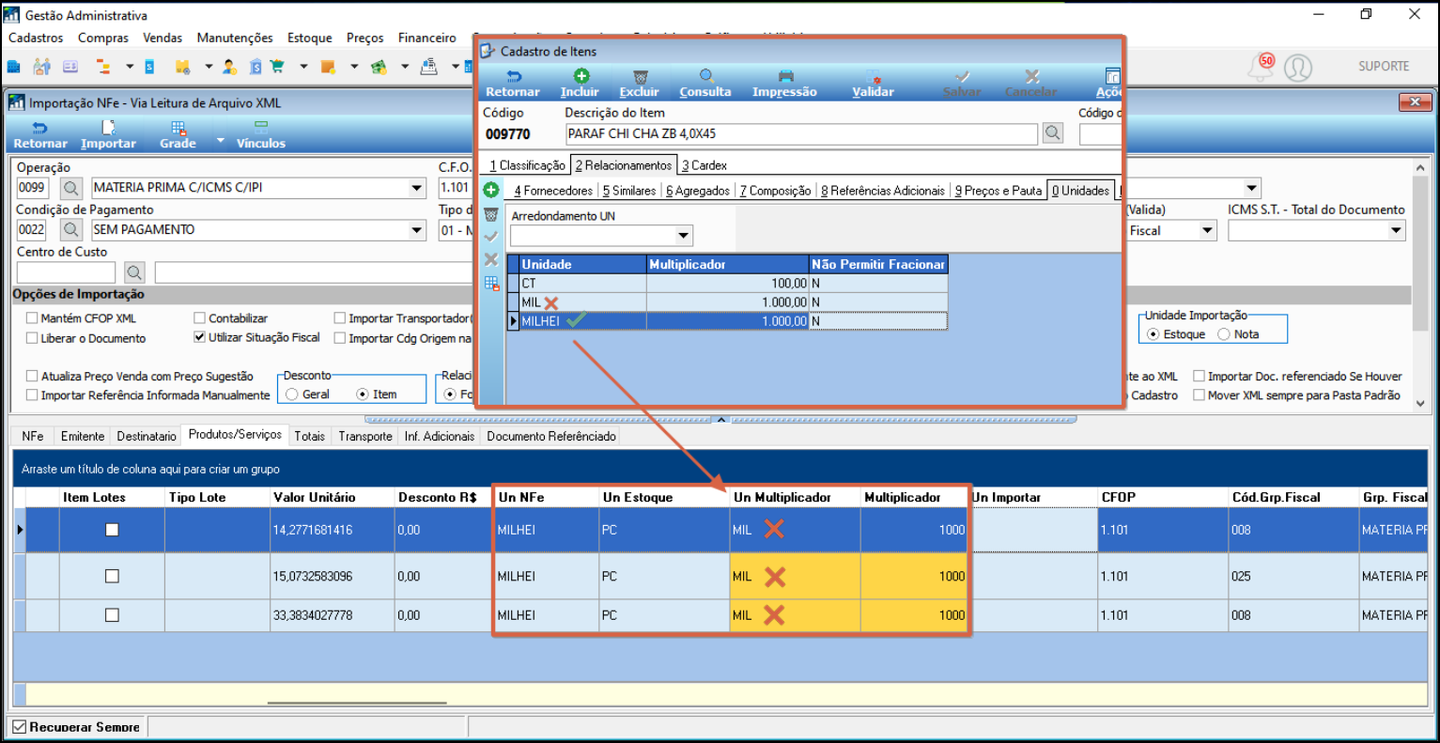
Task: Expand dropdown arrow after money bills icon
Action: click(x=405, y=67)
